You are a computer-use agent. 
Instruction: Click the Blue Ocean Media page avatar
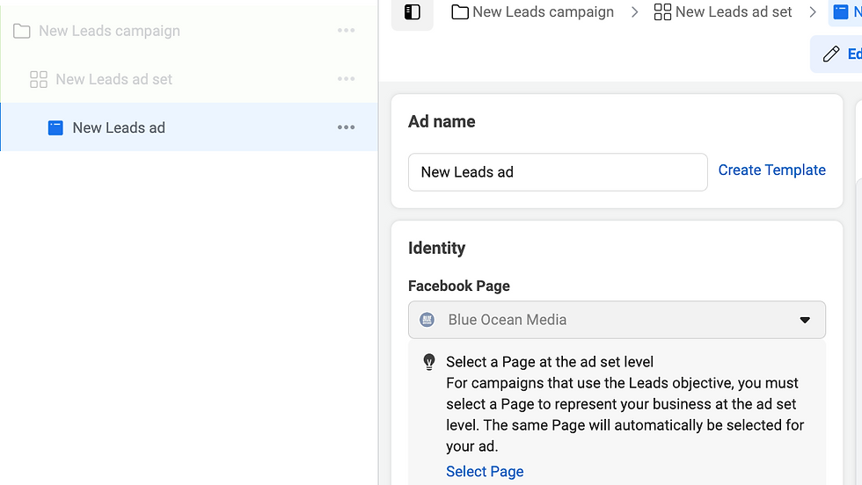427,320
